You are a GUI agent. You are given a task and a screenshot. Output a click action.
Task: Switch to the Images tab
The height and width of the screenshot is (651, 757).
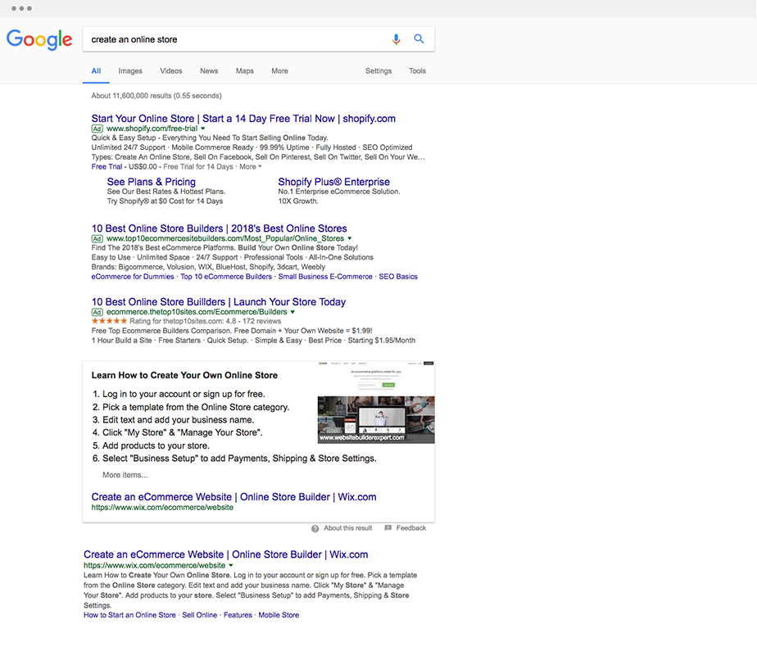(130, 71)
